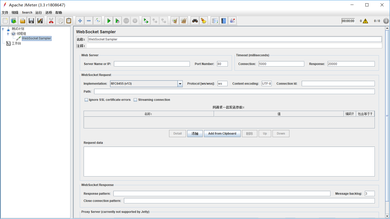Click the Response timeout field
390x219 pixels.
tap(351, 64)
